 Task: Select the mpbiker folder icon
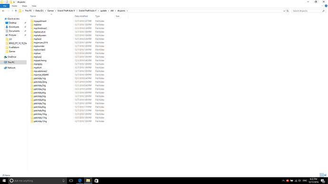click(x=32, y=25)
